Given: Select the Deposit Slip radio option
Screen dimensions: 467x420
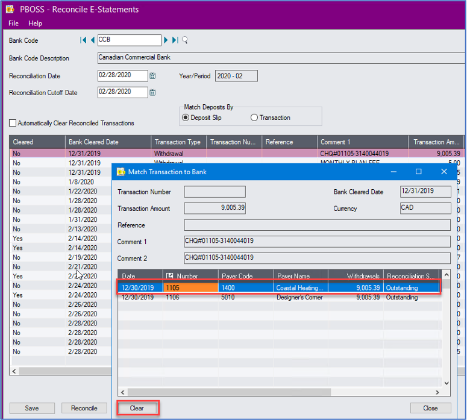Looking at the screenshot, I should tap(186, 118).
